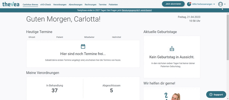Click the Kein Geburtstag in Aussicht text
The height and width of the screenshot is (100, 229).
[172, 57]
